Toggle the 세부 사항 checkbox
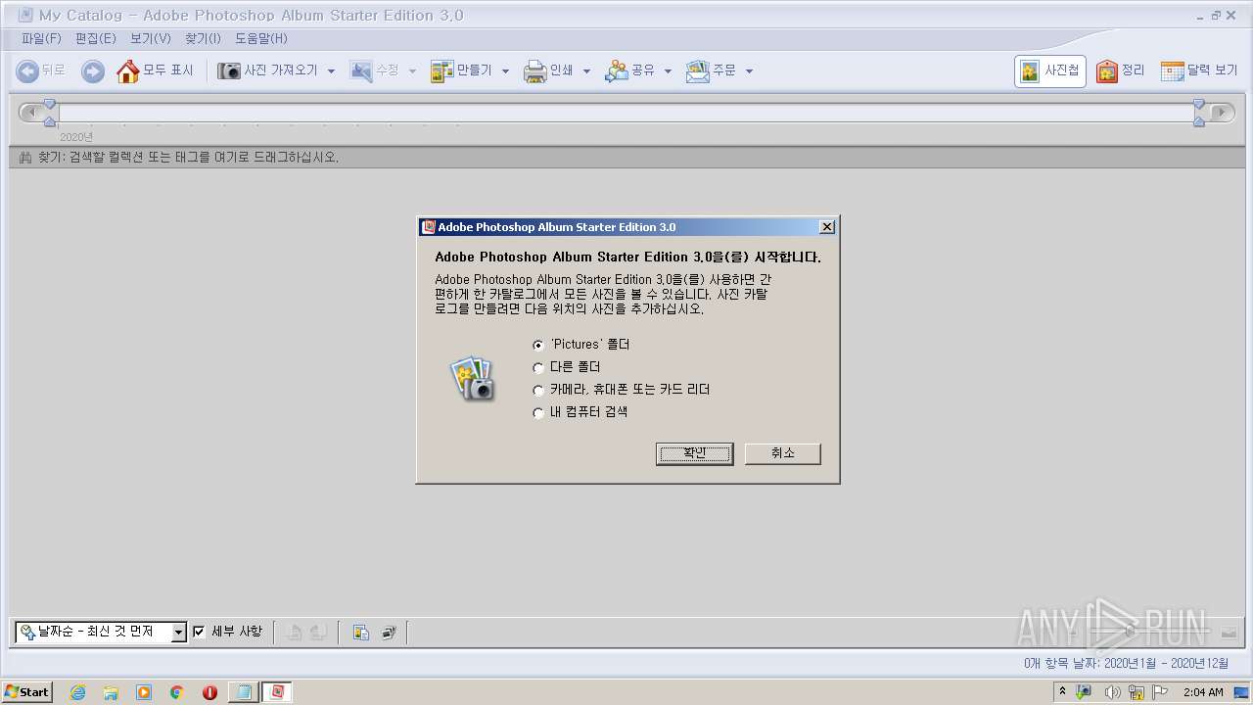 click(x=199, y=632)
